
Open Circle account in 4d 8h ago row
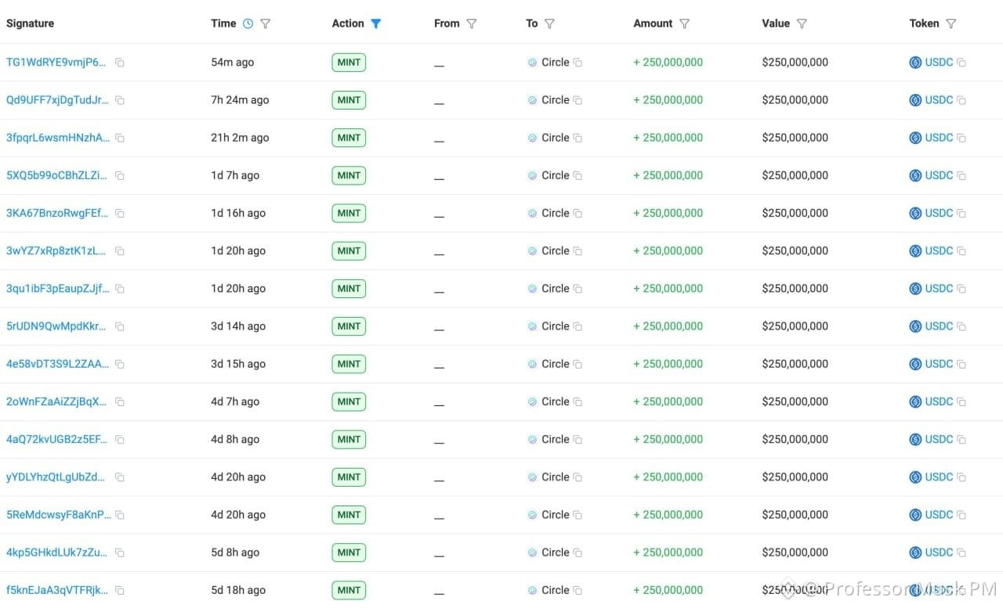555,439
